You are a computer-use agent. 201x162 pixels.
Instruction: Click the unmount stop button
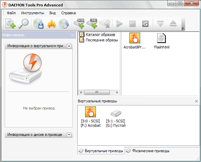tap(132, 24)
